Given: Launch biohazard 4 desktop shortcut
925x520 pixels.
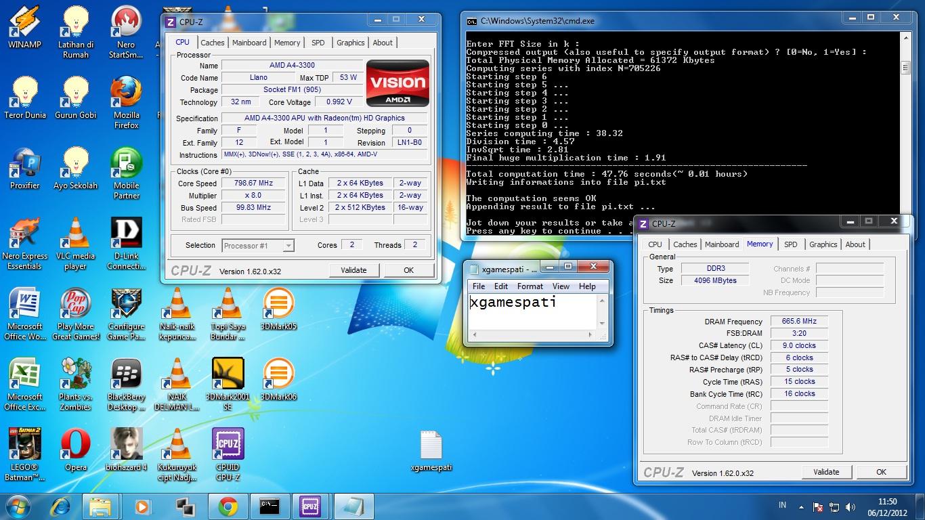Looking at the screenshot, I should [126, 450].
